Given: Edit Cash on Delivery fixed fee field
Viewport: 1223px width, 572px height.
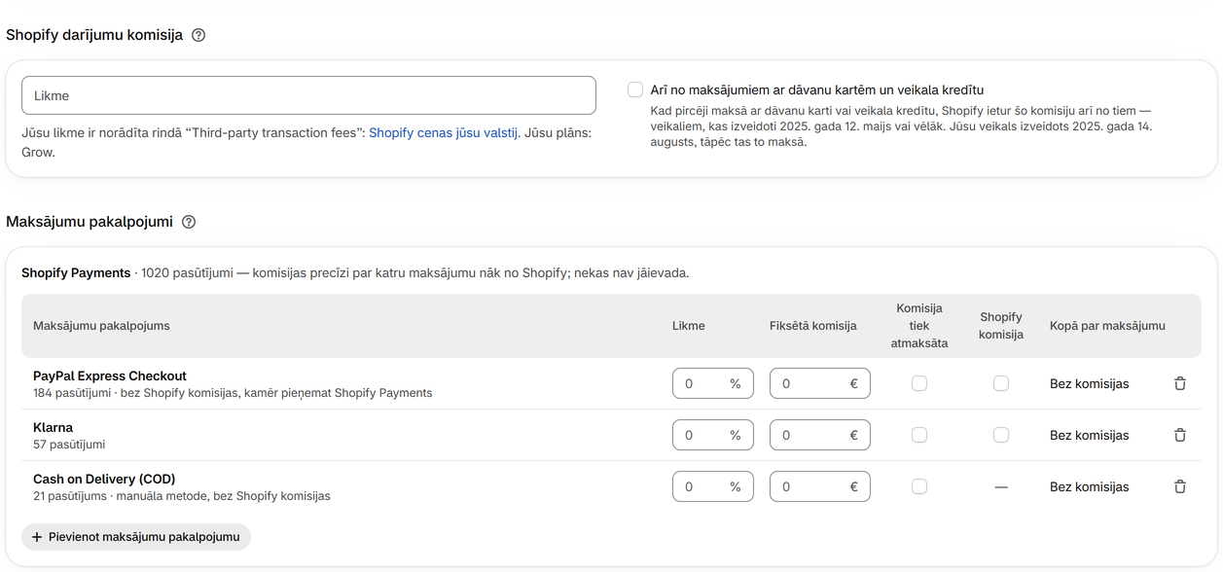Looking at the screenshot, I should [x=820, y=487].
